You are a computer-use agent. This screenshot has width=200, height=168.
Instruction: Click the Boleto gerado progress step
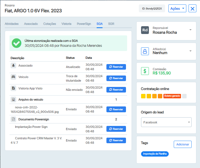tap(172, 96)
